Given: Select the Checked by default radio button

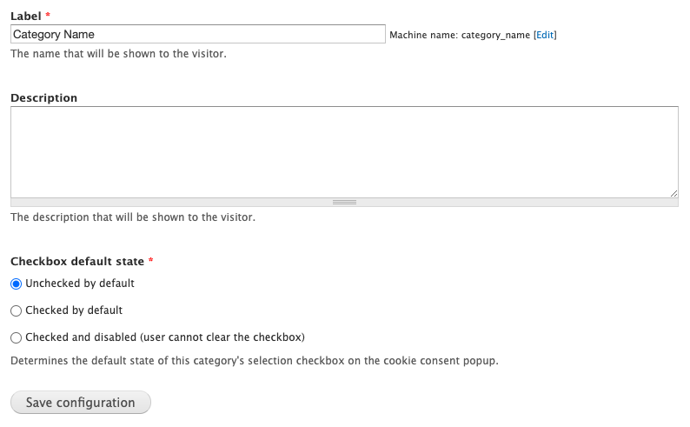Looking at the screenshot, I should click(16, 310).
